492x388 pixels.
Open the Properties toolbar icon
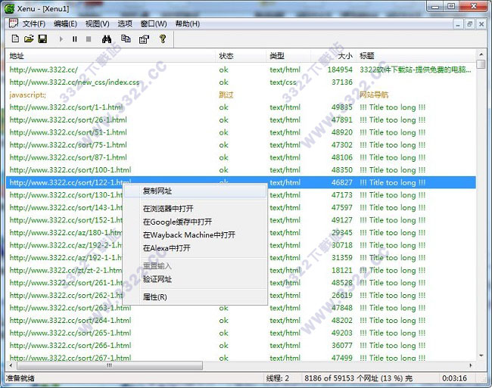point(143,39)
